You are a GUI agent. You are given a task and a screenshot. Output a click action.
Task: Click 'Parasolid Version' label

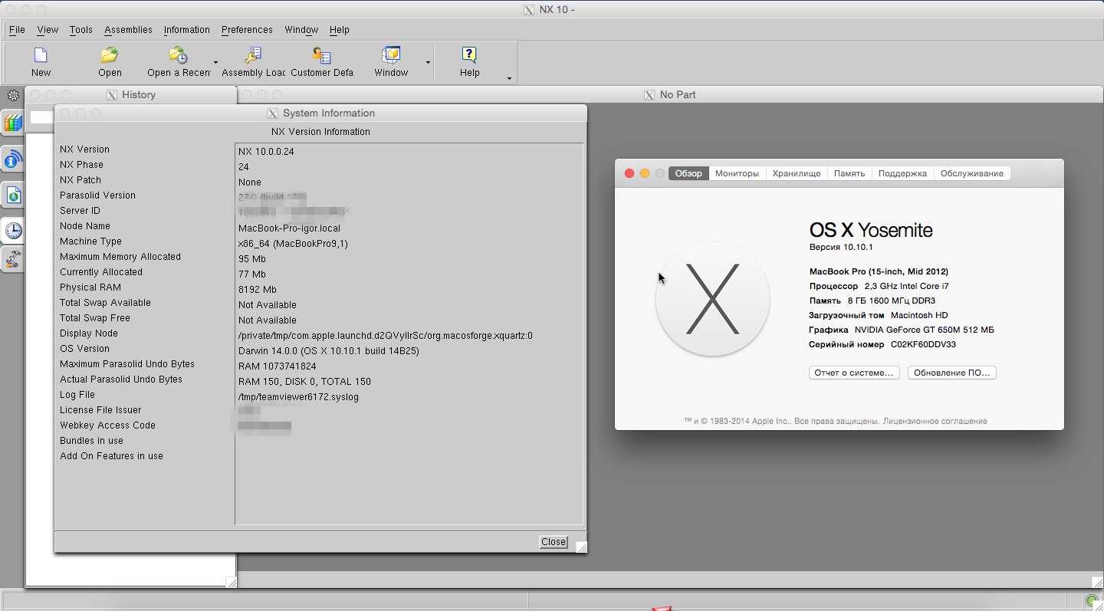97,195
